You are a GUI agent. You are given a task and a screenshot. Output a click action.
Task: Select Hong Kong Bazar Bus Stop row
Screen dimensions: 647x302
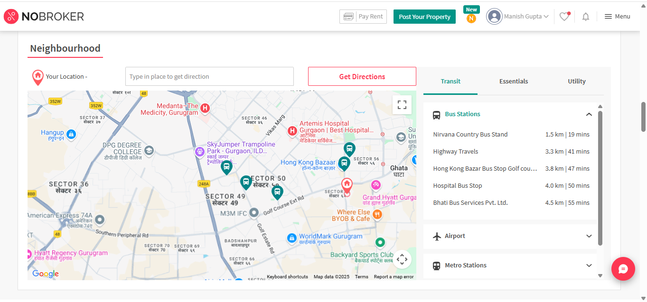511,169
